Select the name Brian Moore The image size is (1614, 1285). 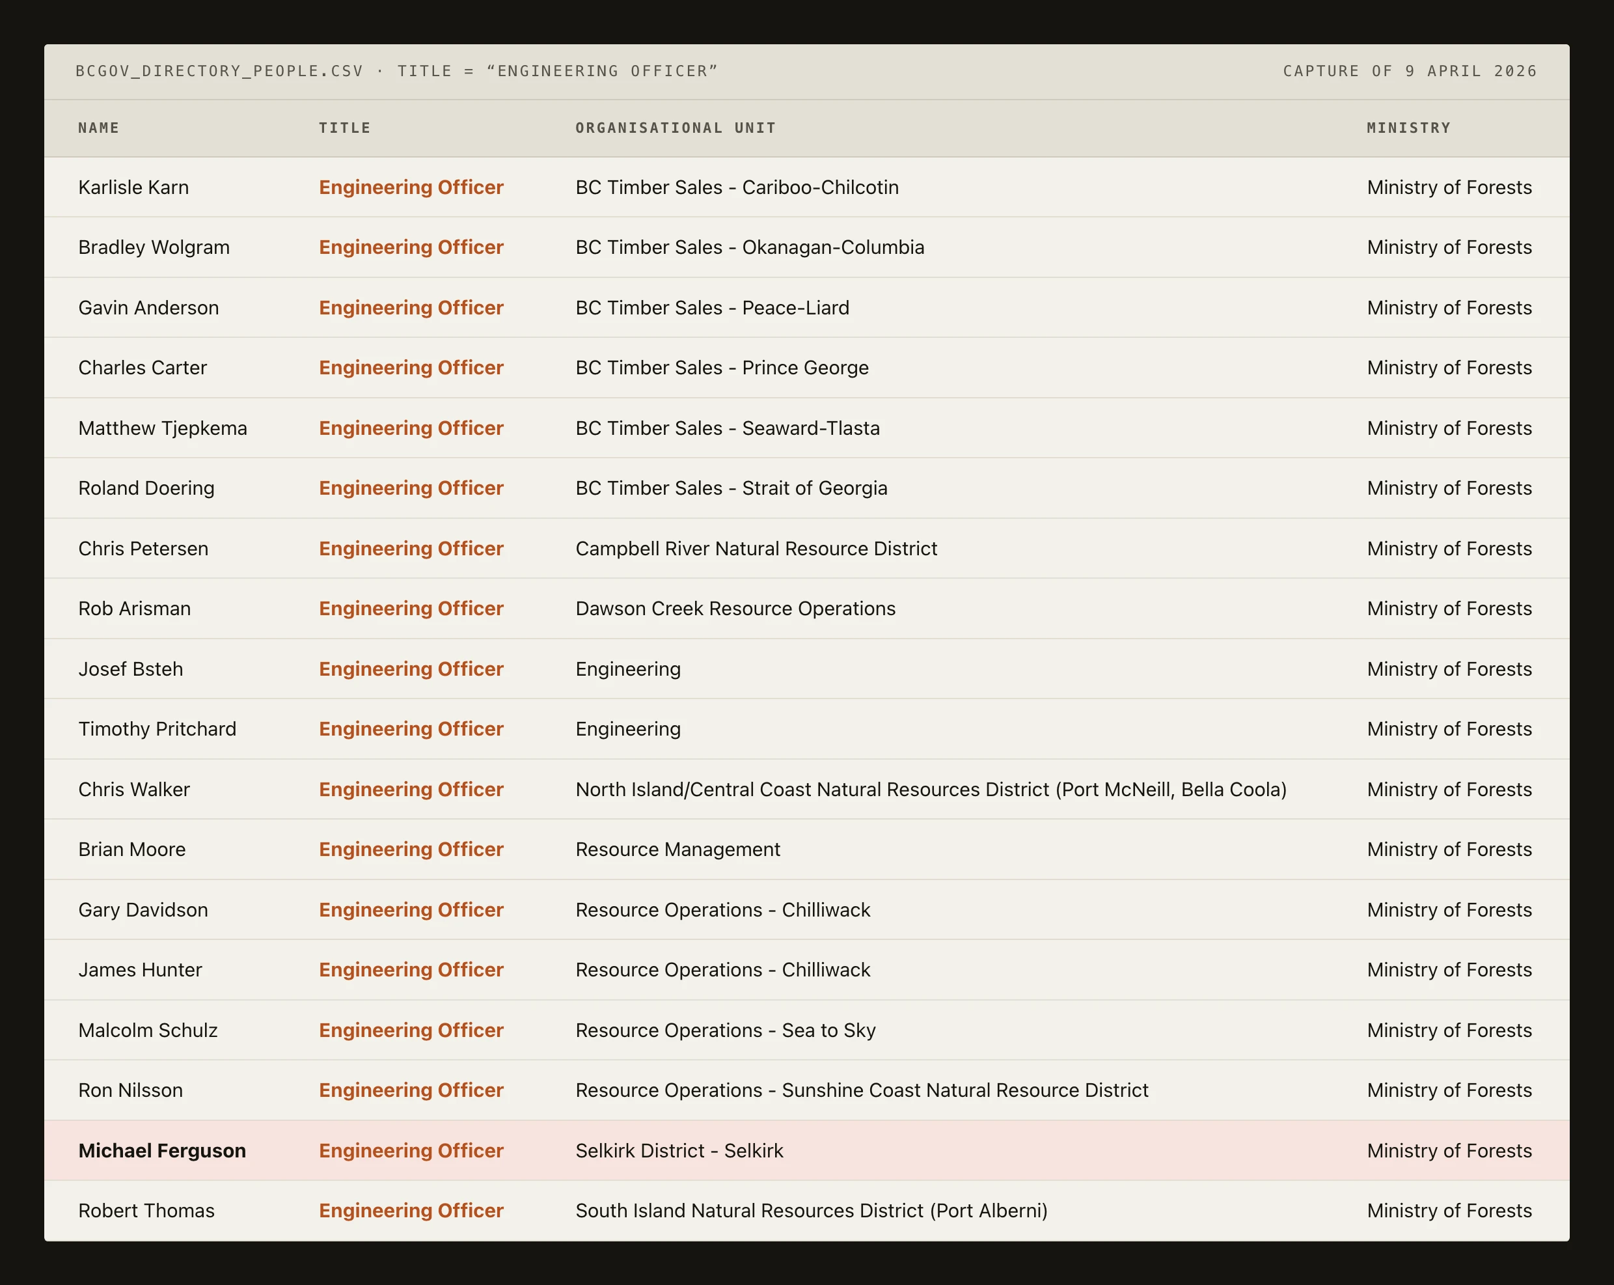[x=131, y=850]
